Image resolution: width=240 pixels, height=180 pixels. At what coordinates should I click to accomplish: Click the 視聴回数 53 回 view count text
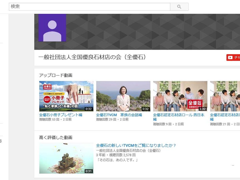click(49, 119)
